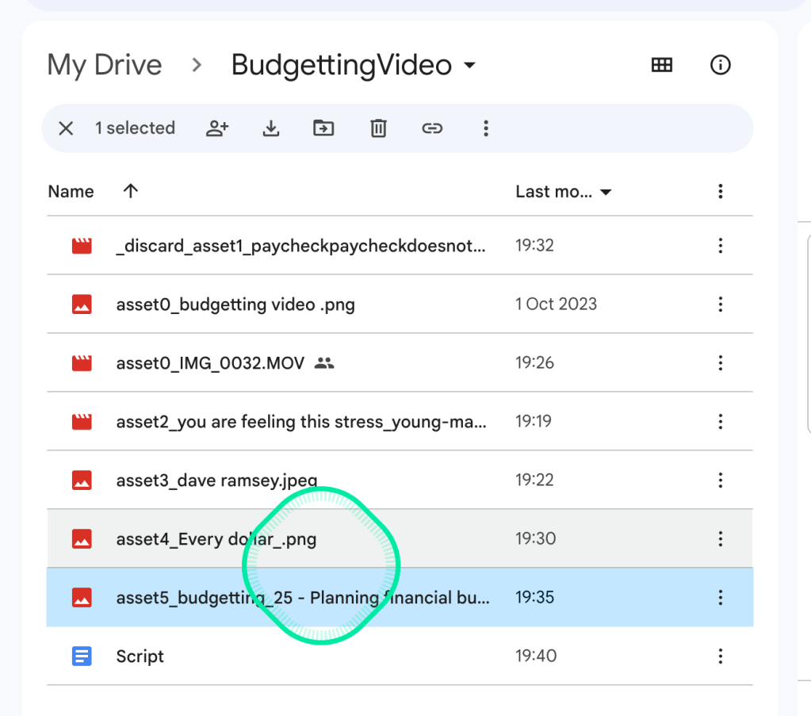Open more options for asset0_IMG_0032.MOV
The height and width of the screenshot is (716, 811).
point(720,362)
